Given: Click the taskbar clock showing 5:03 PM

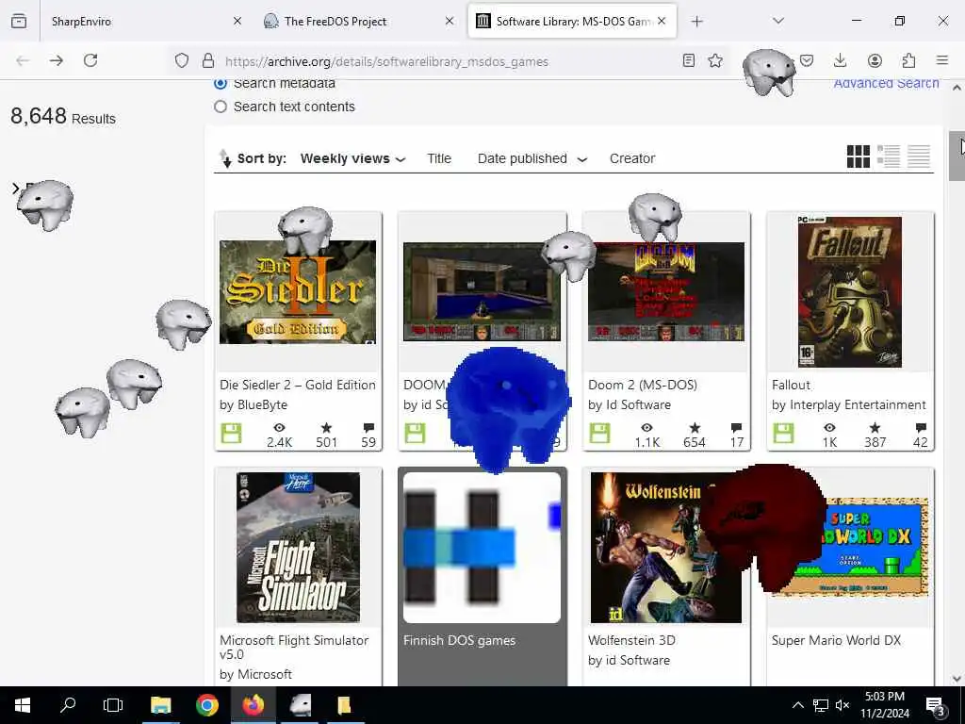Looking at the screenshot, I should click(885, 705).
